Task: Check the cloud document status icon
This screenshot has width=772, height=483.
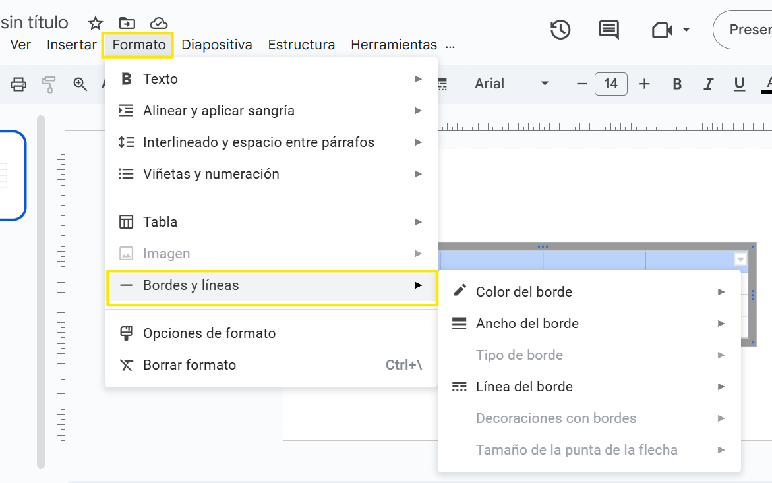Action: coord(158,24)
